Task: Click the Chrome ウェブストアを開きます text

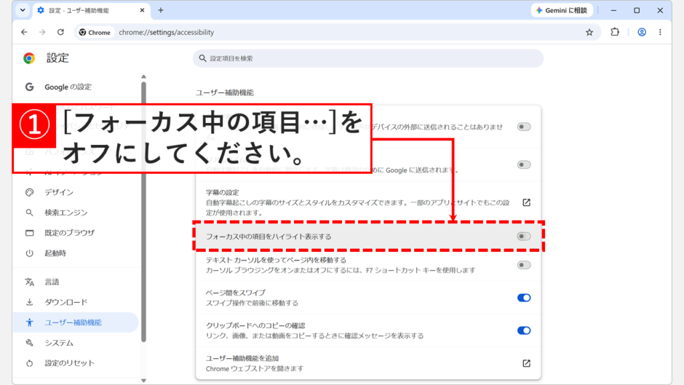Action: 254,369
